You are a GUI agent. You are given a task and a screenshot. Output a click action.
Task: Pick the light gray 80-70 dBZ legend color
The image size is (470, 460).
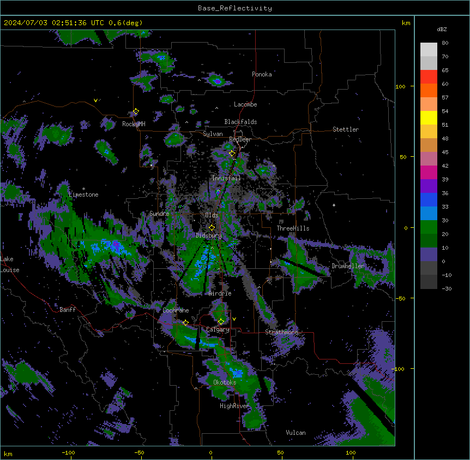tap(429, 50)
